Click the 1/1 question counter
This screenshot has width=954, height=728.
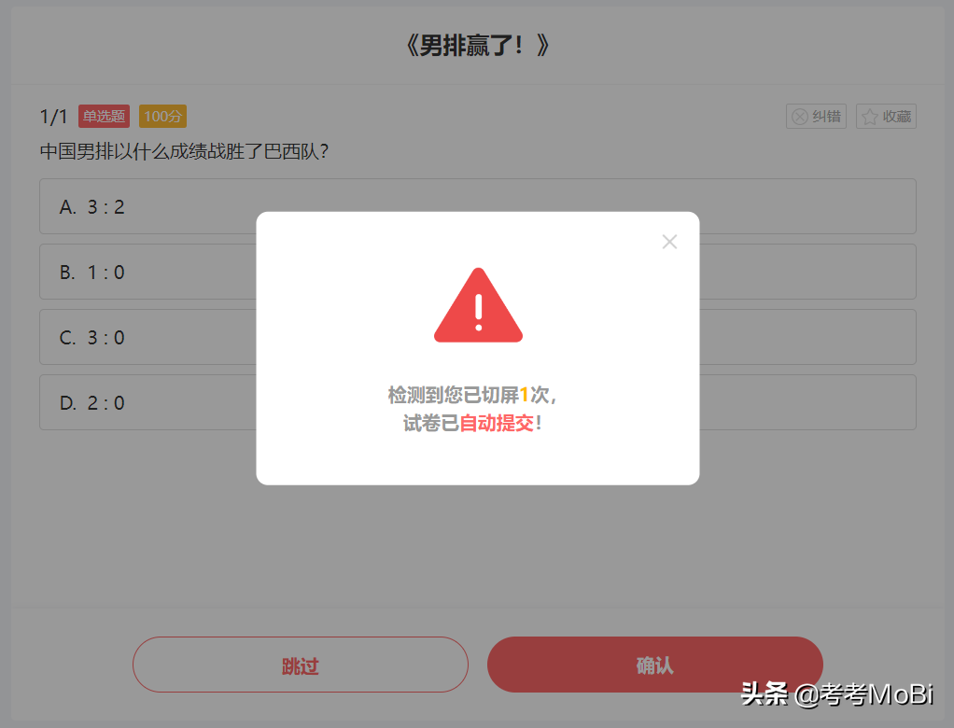[53, 117]
